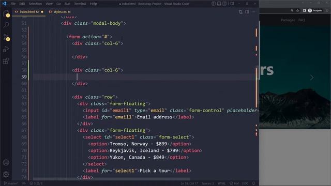Open the File menu
Screen dimensions: 331x186
(x=13, y=4)
